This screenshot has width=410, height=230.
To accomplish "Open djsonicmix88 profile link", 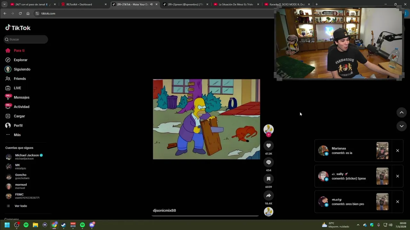I will (164, 211).
